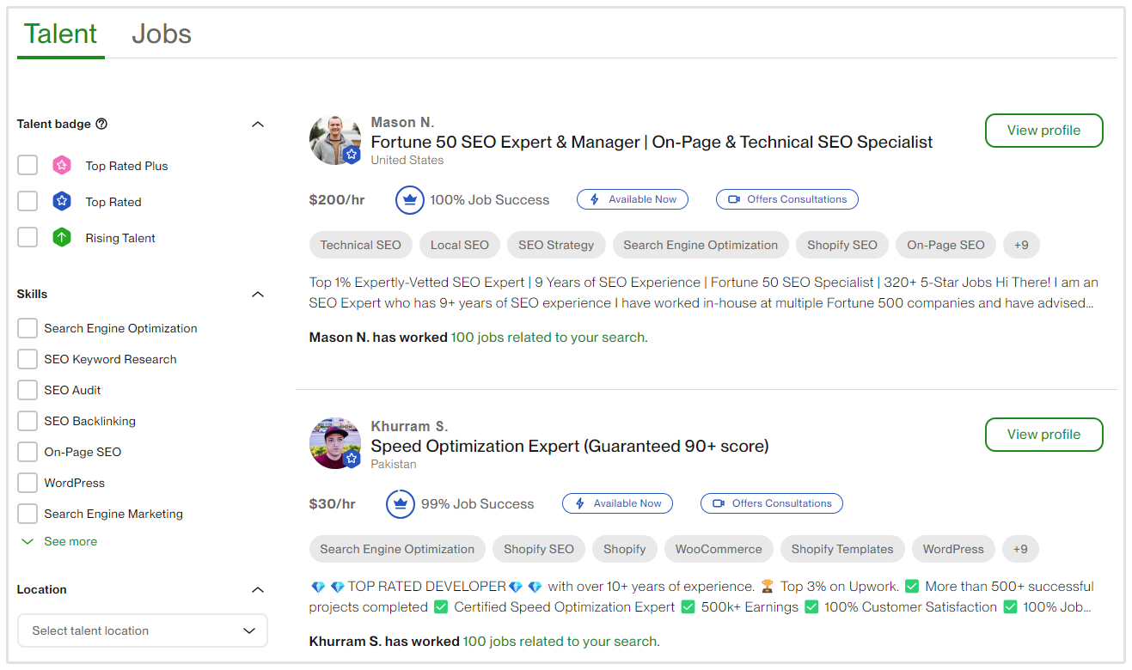Image resolution: width=1132 pixels, height=670 pixels.
Task: Open Khurram S.'s Speed Optimization Expert title link
Action: pos(569,446)
